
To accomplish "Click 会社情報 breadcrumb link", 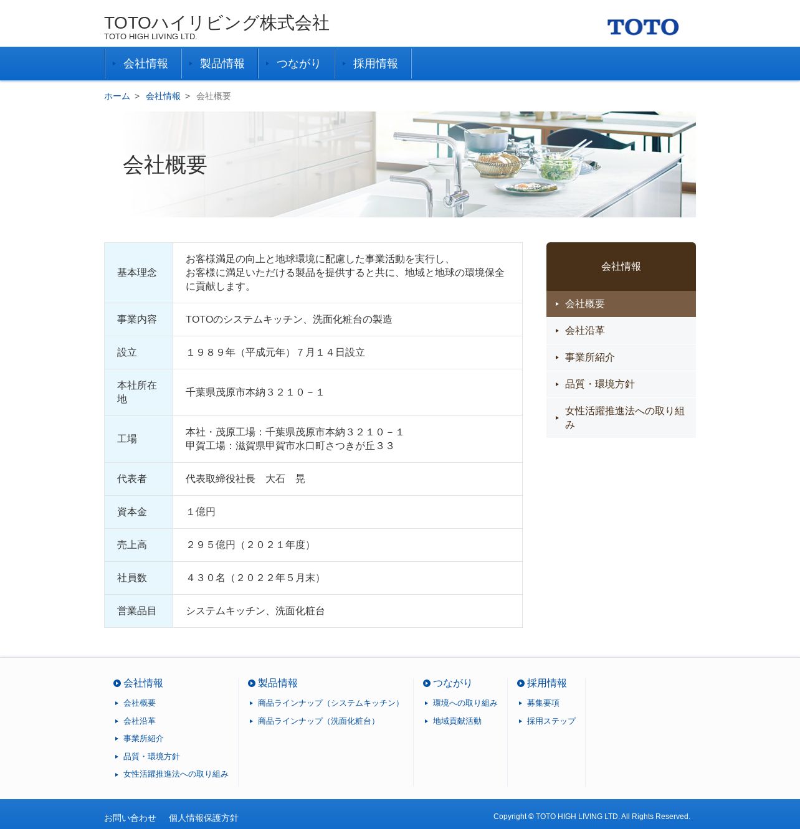I will tap(163, 96).
